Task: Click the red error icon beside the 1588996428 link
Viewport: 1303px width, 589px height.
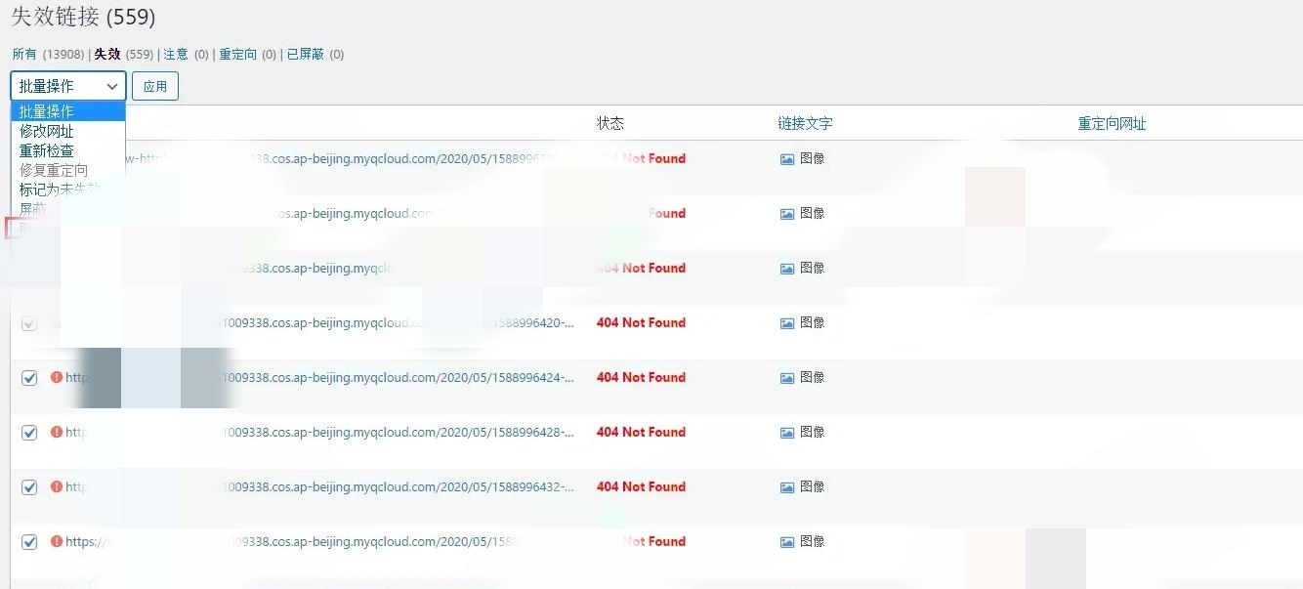Action: [57, 432]
